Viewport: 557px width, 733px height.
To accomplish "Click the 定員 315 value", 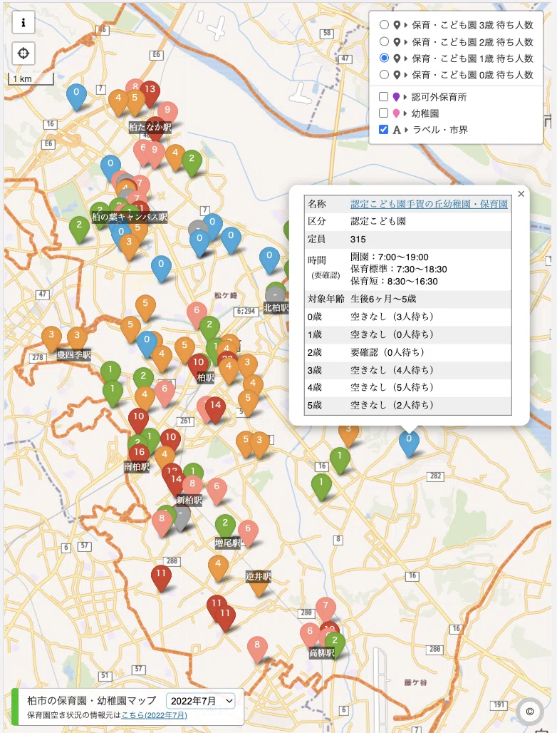I will coord(358,240).
